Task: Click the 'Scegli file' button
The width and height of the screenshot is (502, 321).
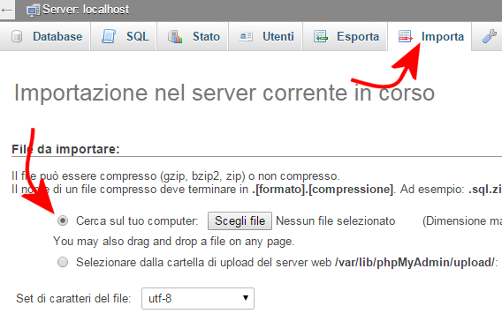Action: [x=240, y=220]
